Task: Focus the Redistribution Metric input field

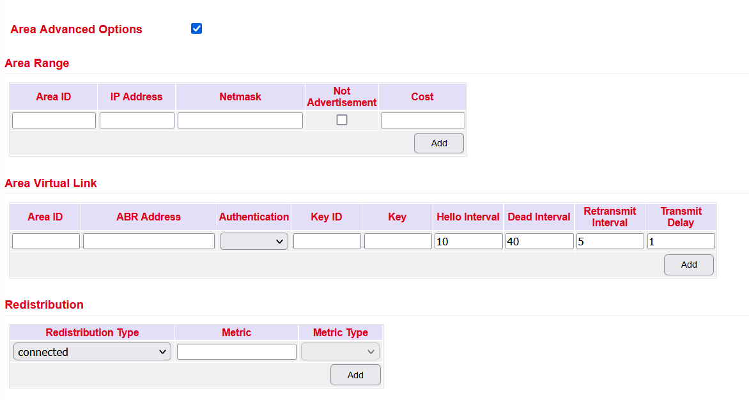Action: 237,352
